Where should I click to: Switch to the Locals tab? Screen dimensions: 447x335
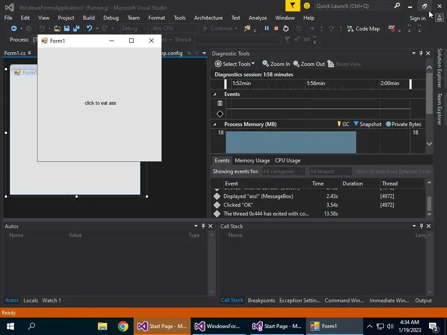(x=31, y=300)
